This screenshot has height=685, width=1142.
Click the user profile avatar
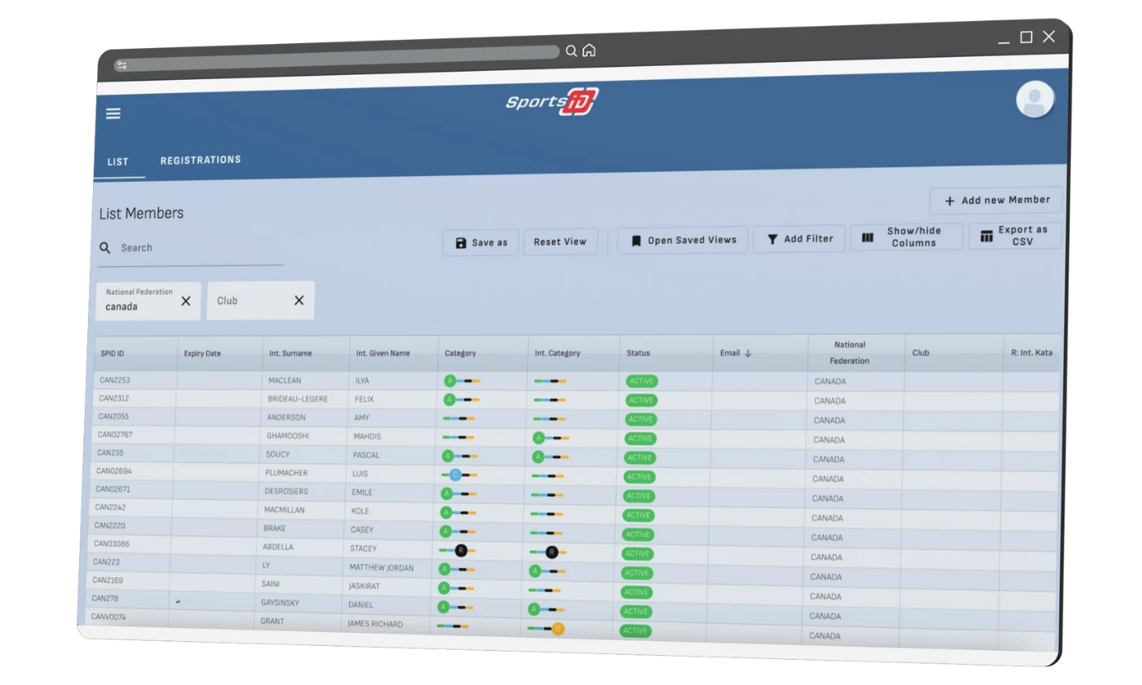1034,100
